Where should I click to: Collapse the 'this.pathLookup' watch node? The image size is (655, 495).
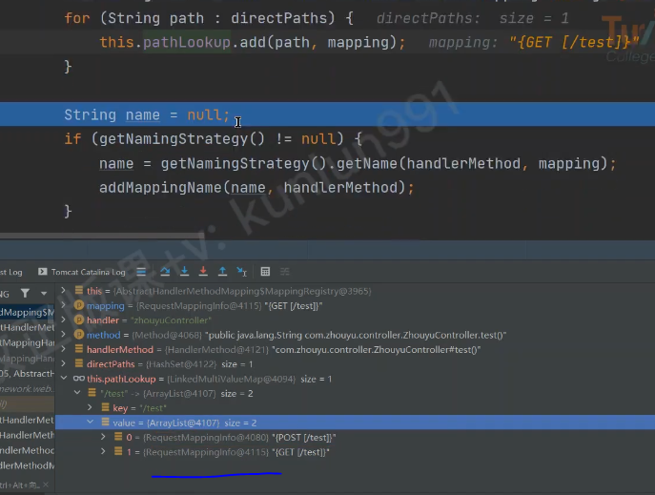point(64,378)
